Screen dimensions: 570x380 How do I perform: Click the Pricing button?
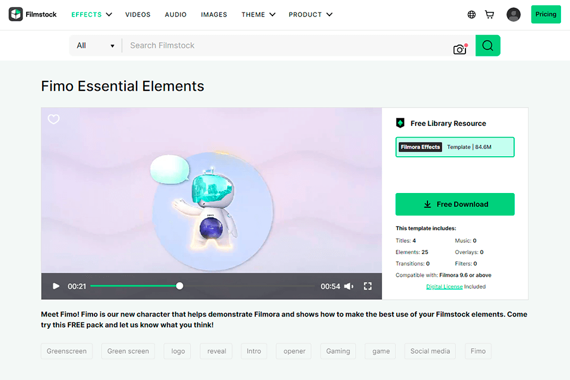546,14
